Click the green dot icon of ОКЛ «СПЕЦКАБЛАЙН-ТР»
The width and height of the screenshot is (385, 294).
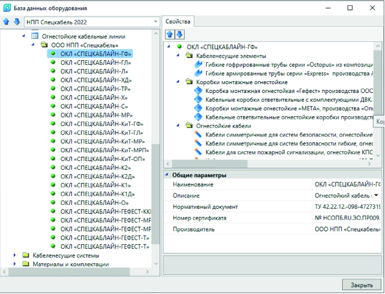(53, 88)
